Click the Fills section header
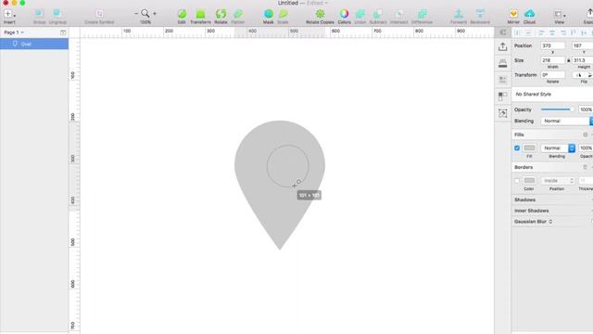This screenshot has width=593, height=334. [x=519, y=135]
